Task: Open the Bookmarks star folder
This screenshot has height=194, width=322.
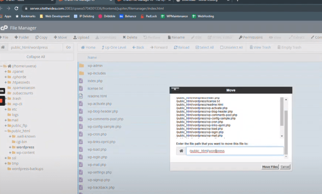Action: [25, 16]
